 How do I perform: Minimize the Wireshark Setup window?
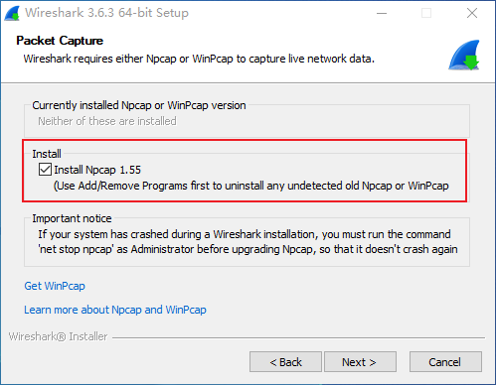click(x=382, y=13)
